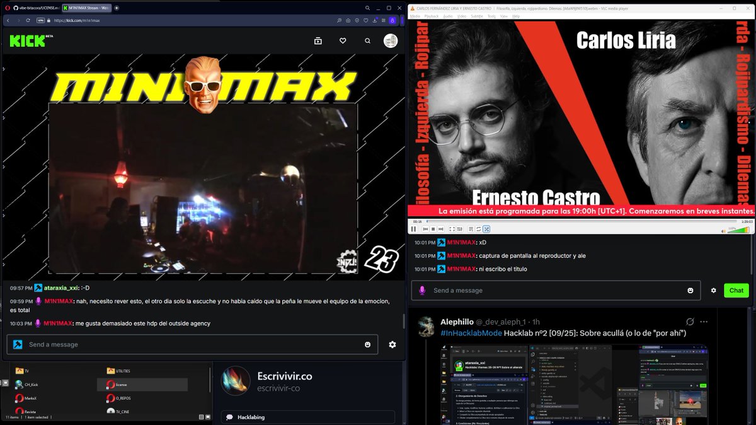The height and width of the screenshot is (425, 756).
Task: Open Kick browse/clips icon in header
Action: click(x=318, y=41)
